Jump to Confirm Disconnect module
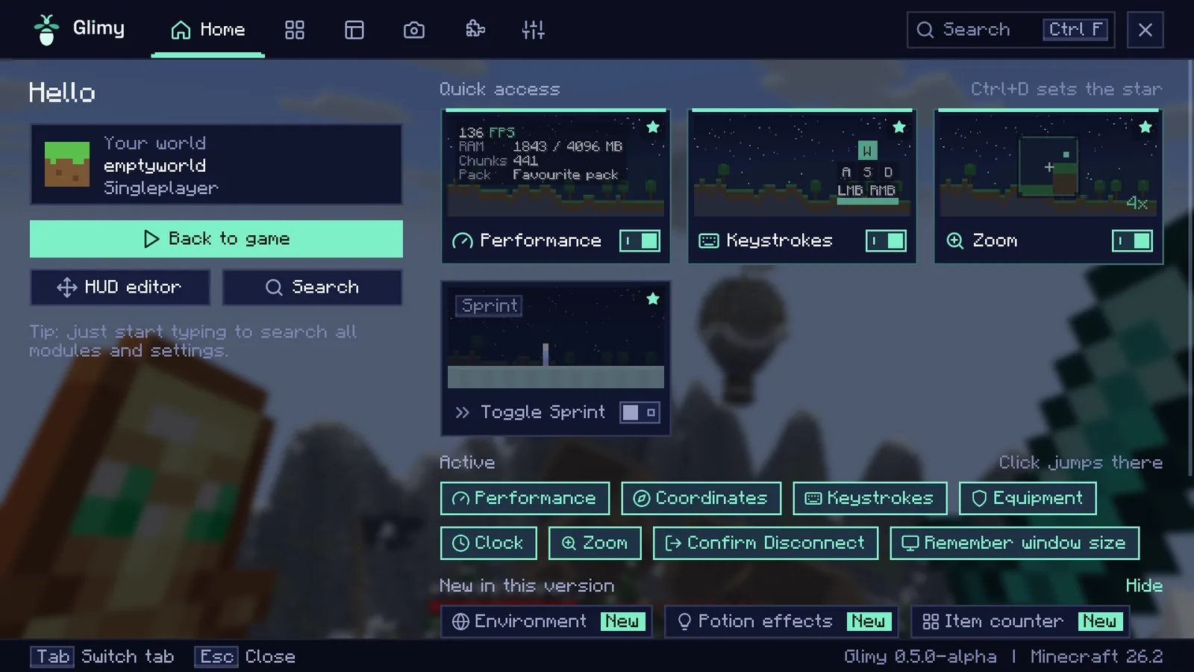 (x=766, y=543)
